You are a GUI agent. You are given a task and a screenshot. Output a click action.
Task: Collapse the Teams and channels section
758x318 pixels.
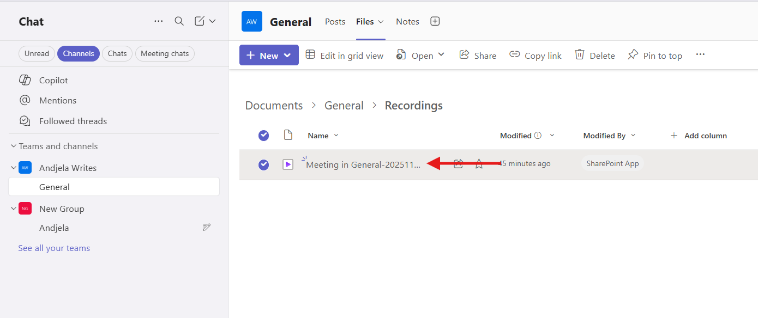coord(14,146)
